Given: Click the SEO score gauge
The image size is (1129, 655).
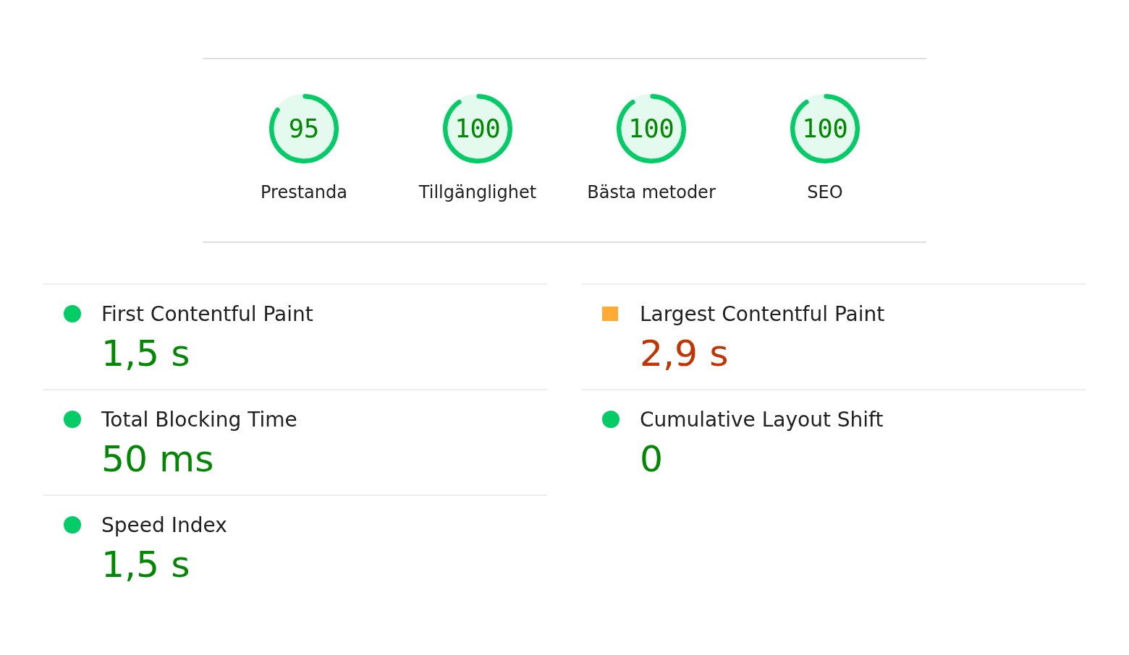Looking at the screenshot, I should coord(825,129).
